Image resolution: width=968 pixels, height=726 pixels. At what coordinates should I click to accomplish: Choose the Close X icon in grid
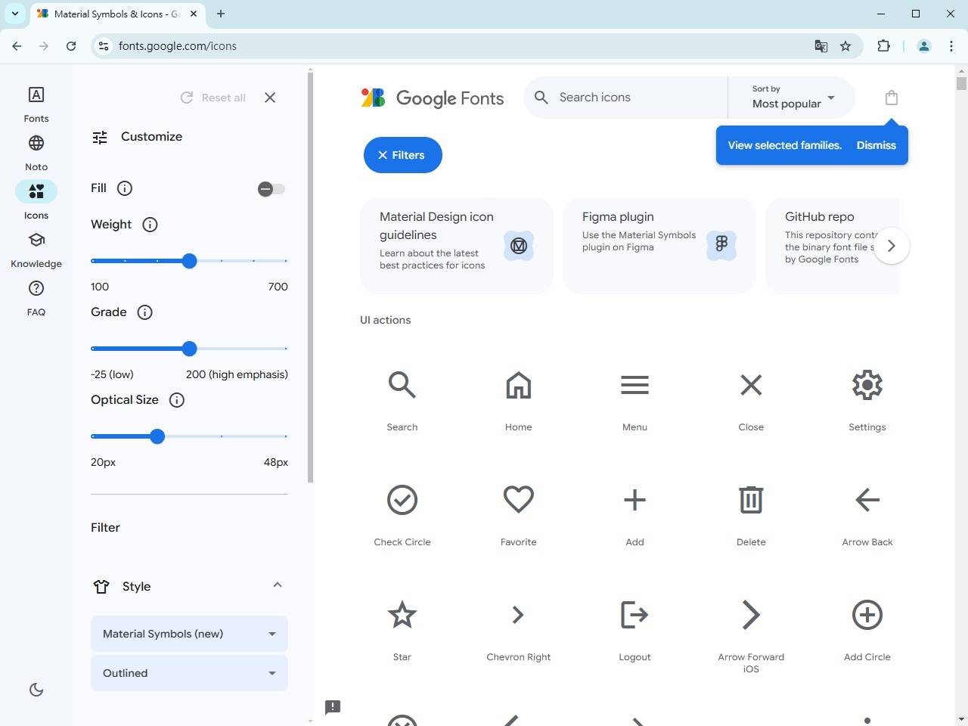[x=751, y=385]
